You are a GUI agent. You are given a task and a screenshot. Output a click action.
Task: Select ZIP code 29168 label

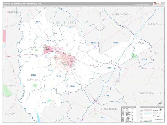[x=33, y=75]
